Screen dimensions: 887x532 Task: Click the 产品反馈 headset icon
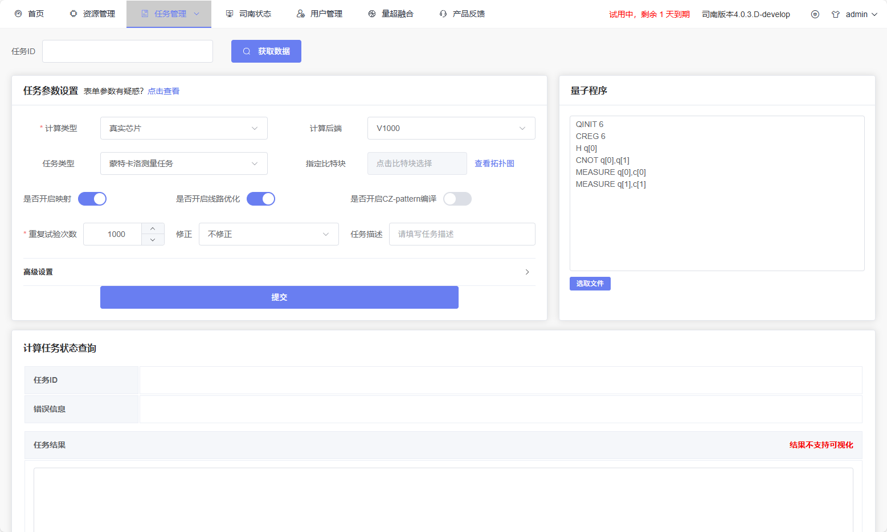tap(443, 14)
